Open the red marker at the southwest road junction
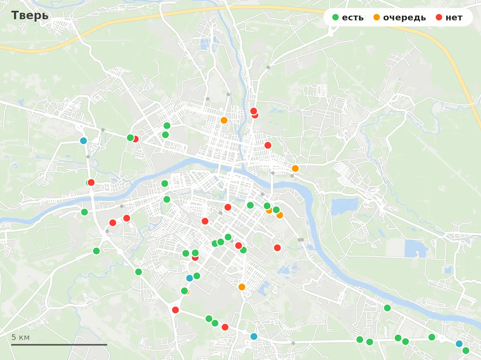481x360 pixels. pyautogui.click(x=175, y=310)
